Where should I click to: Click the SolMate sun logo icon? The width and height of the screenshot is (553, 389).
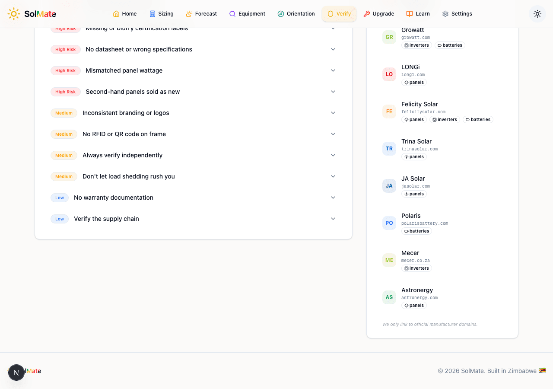(14, 14)
